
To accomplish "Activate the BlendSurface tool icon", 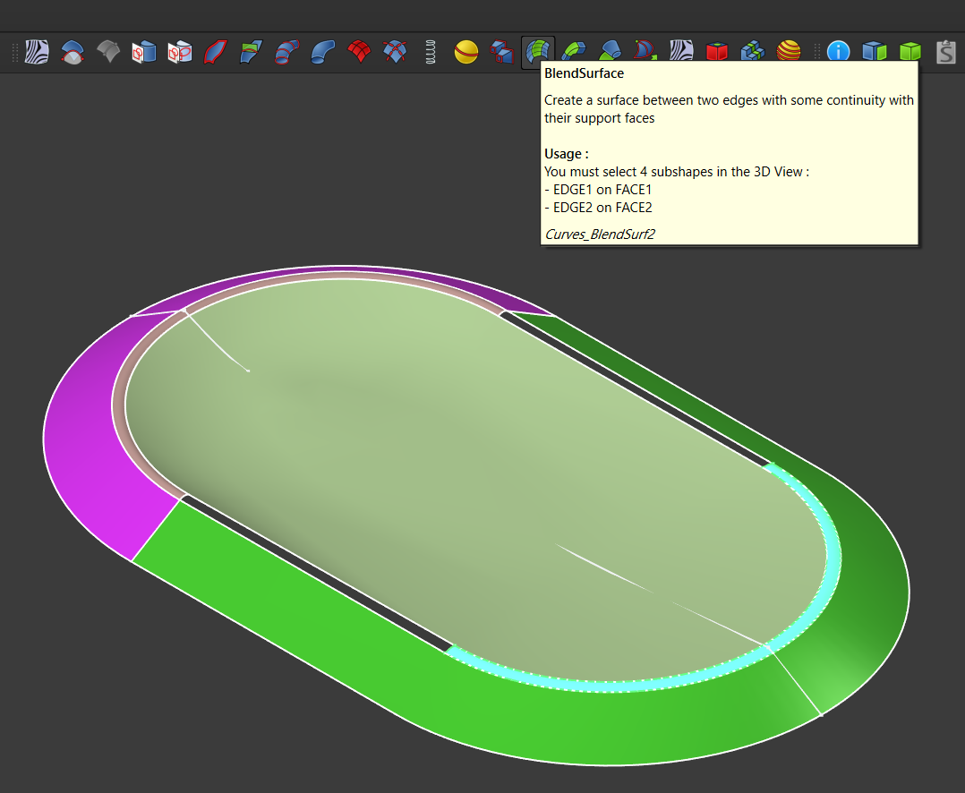I will pos(538,52).
